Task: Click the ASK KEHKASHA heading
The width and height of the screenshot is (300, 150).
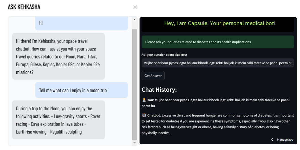Action: click(x=24, y=7)
